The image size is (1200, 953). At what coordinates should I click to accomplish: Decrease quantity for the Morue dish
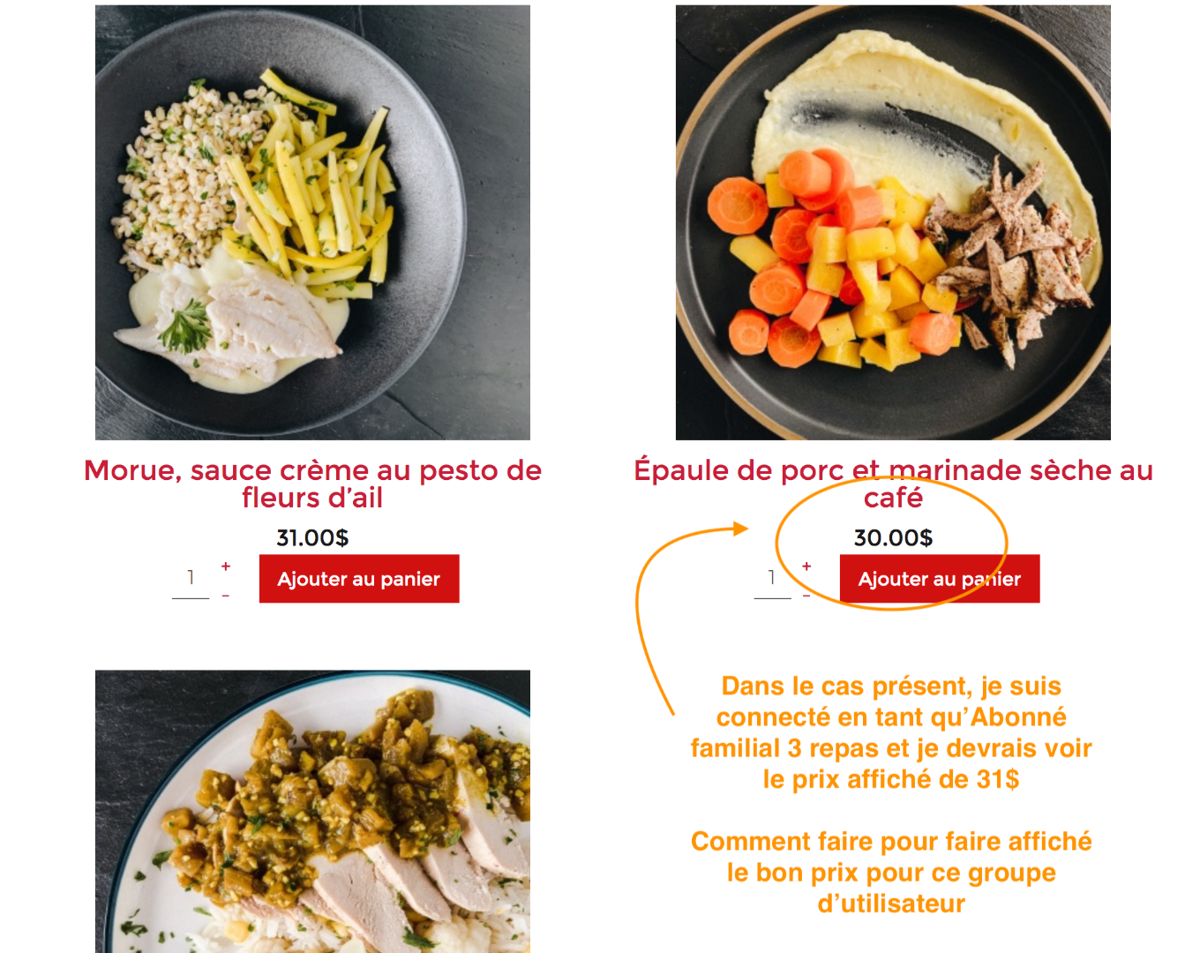tap(226, 596)
